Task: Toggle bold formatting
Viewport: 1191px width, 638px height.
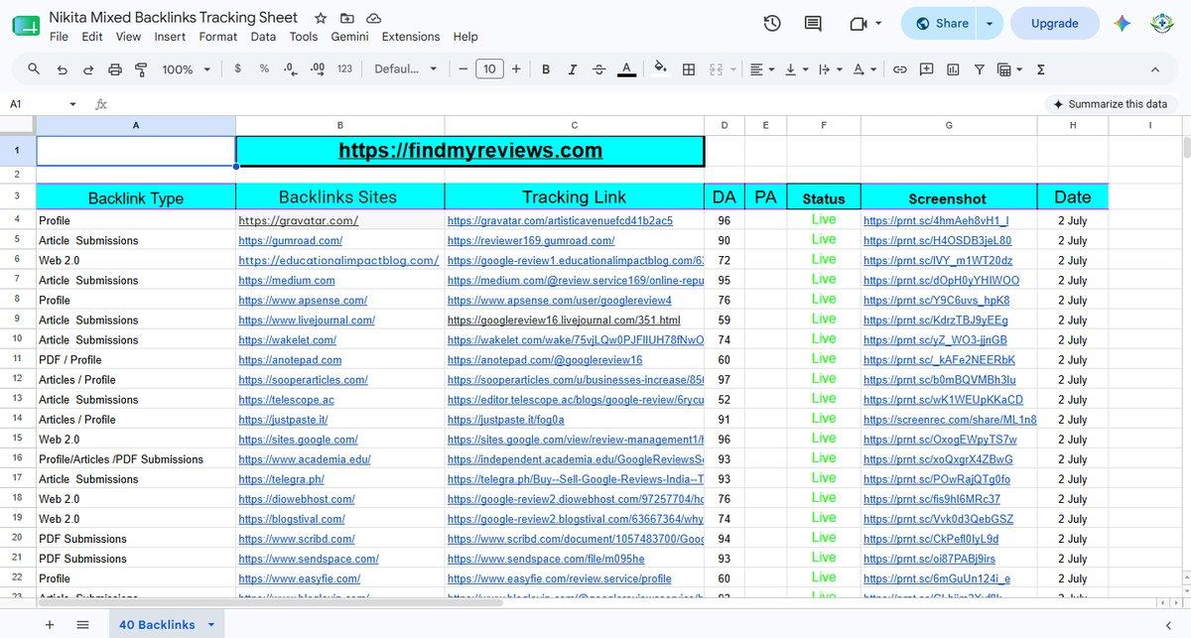Action: click(x=546, y=69)
